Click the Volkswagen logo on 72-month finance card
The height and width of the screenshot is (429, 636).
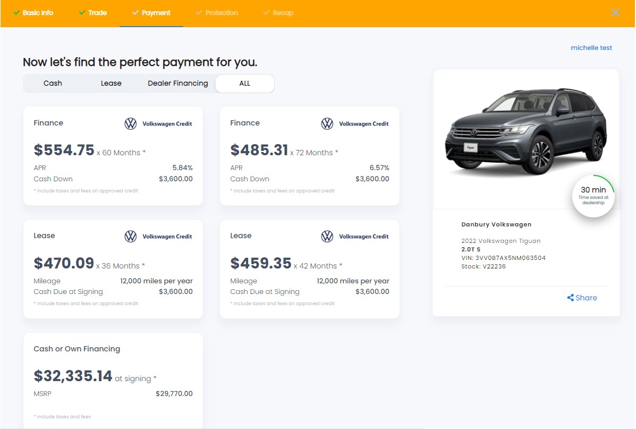(x=327, y=124)
